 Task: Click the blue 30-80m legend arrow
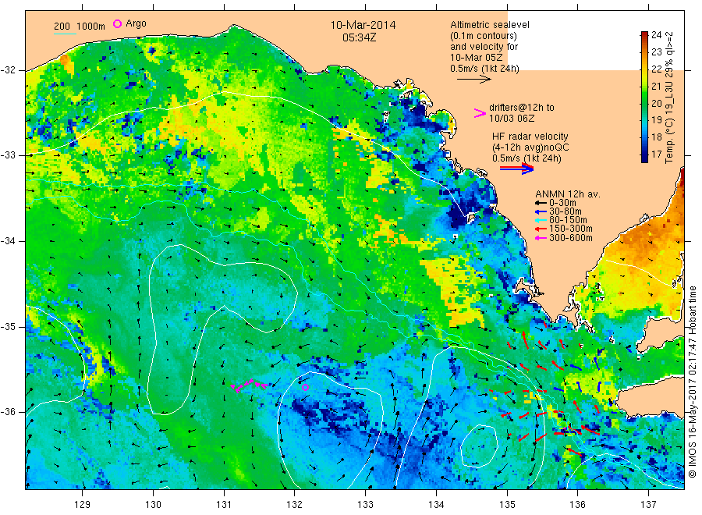pyautogui.click(x=541, y=211)
